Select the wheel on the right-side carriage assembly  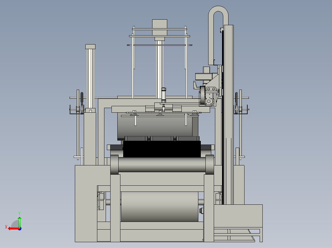tap(203, 95)
